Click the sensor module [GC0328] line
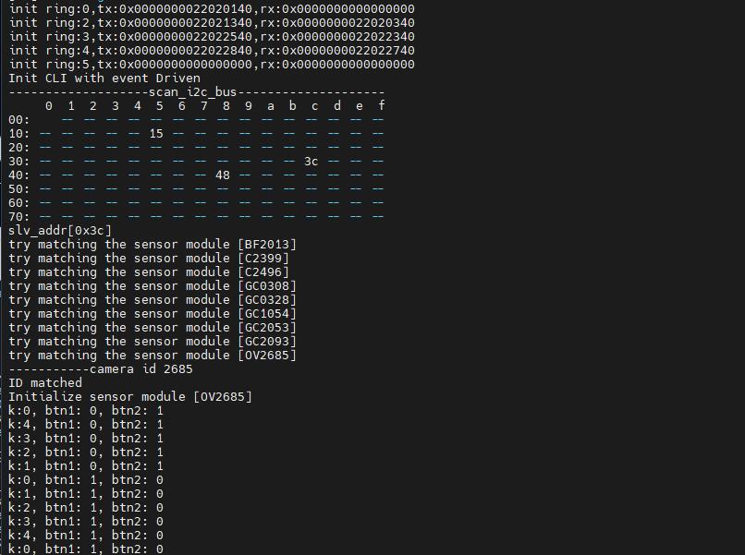This screenshot has width=745, height=555. point(153,299)
